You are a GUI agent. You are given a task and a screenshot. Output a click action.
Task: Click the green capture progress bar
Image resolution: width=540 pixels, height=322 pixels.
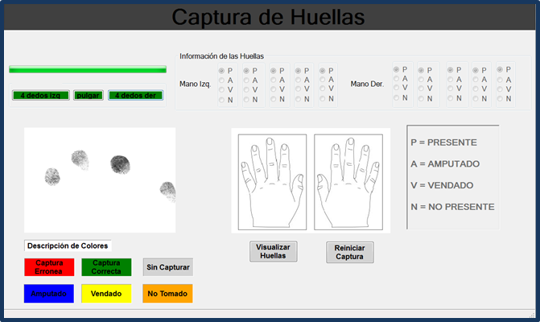[x=88, y=69]
